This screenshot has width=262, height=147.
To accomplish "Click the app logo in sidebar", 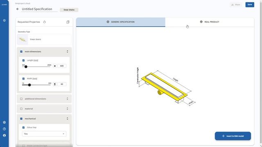I will pos(5,4).
